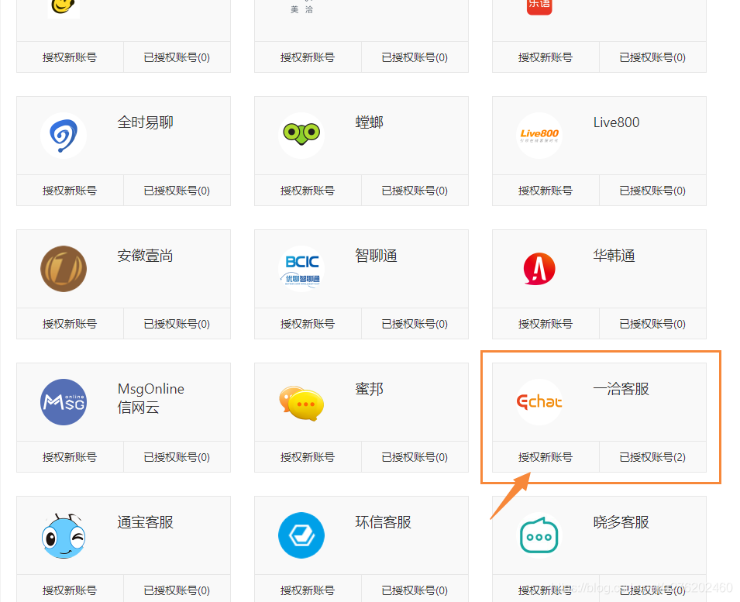Open 已授权账号(0) under 华韩通
The image size is (740, 602).
pyautogui.click(x=652, y=324)
